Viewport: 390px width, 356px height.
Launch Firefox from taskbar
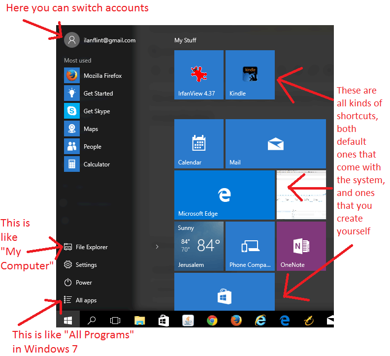[236, 321]
